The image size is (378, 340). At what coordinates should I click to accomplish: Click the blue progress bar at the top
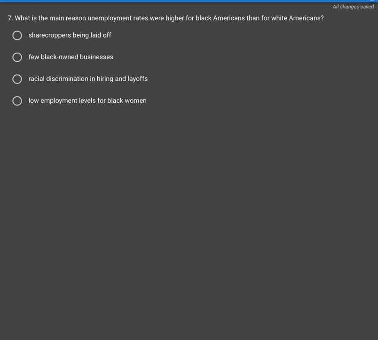click(188, 1)
